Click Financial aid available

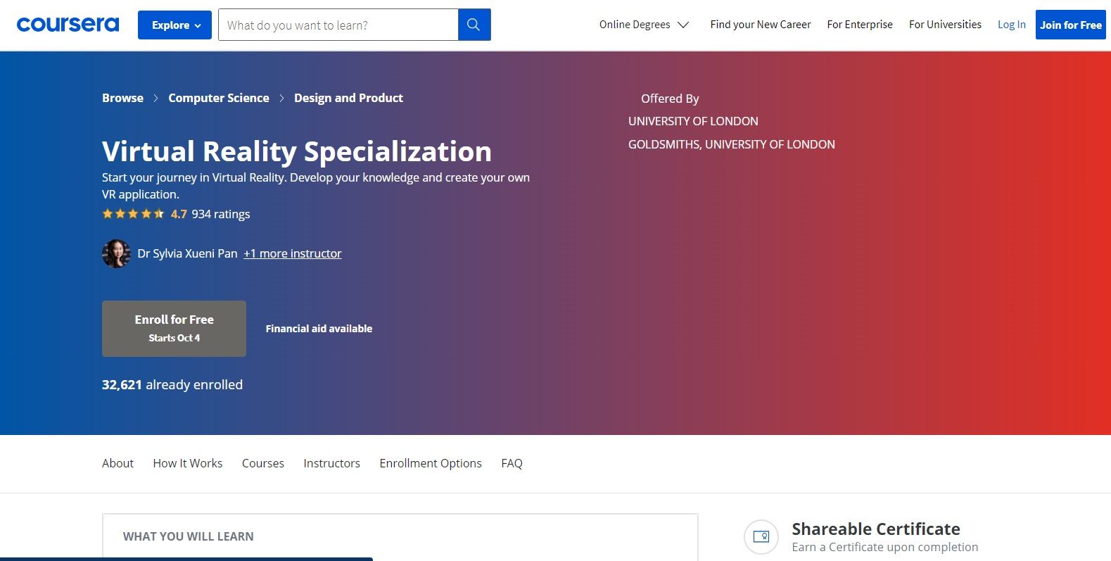[x=319, y=329]
